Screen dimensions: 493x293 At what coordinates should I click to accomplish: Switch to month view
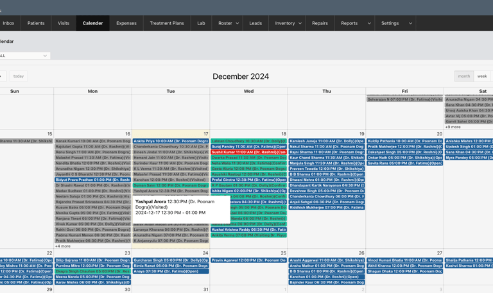point(463,76)
